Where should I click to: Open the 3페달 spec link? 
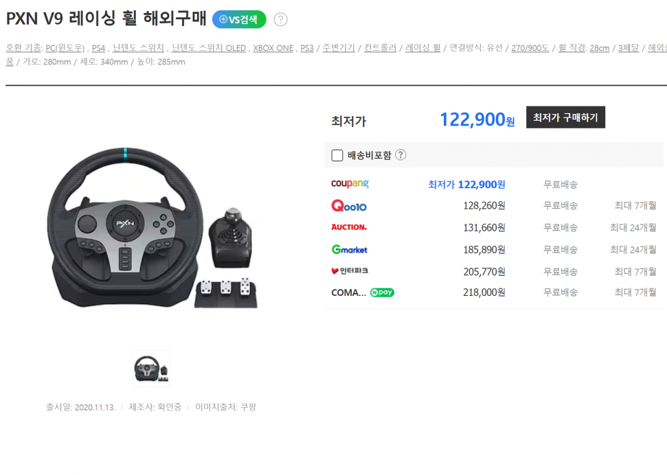pos(629,48)
